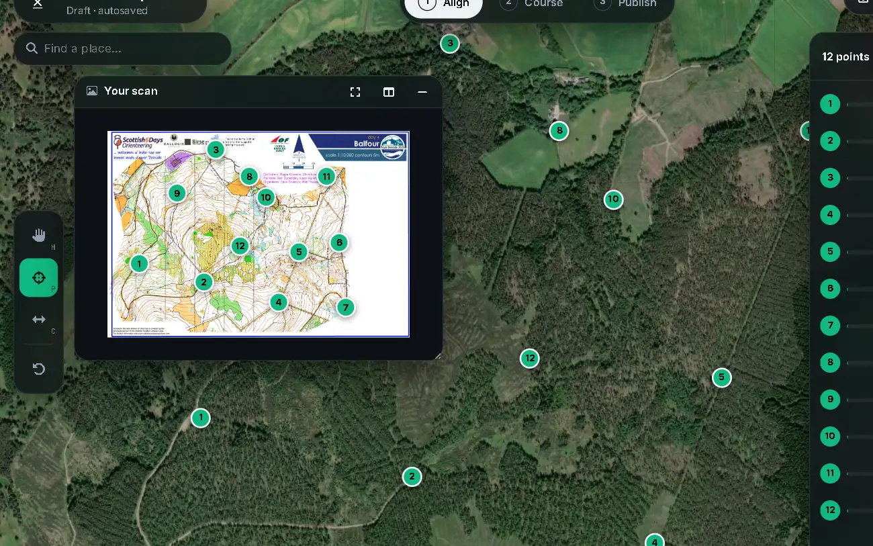This screenshot has height=546, width=873.
Task: Select point 10 on the scanned map
Action: [x=266, y=197]
